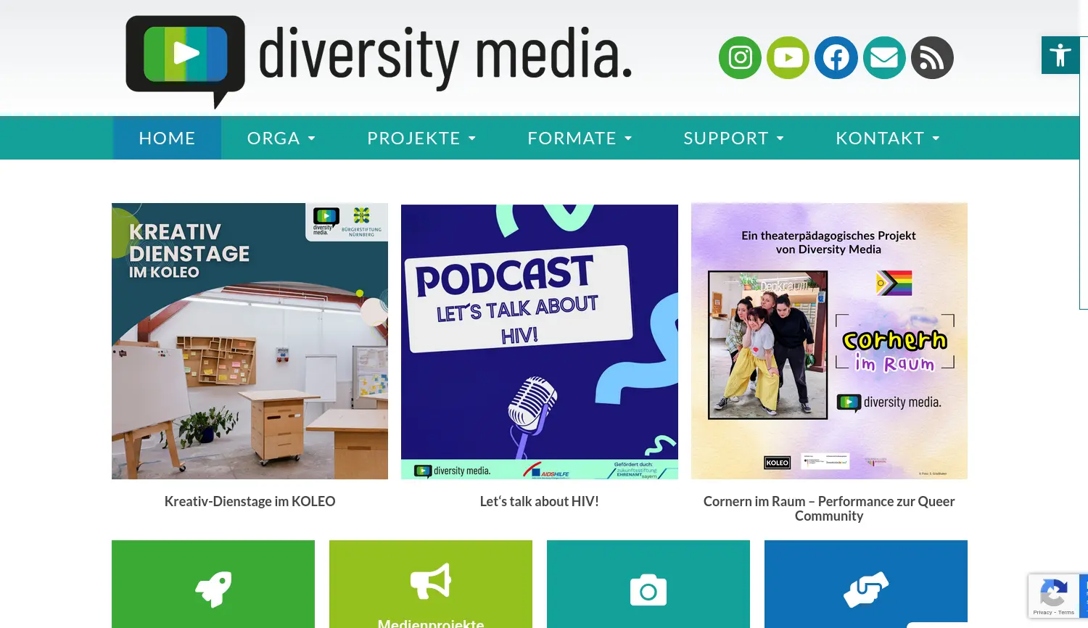Open the YouTube channel icon
This screenshot has width=1088, height=628.
tap(788, 58)
